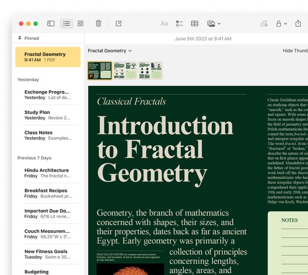Screen dimensions: 308x275
Task: Click the June 5th 2023 date text
Action: pyautogui.click(x=203, y=39)
